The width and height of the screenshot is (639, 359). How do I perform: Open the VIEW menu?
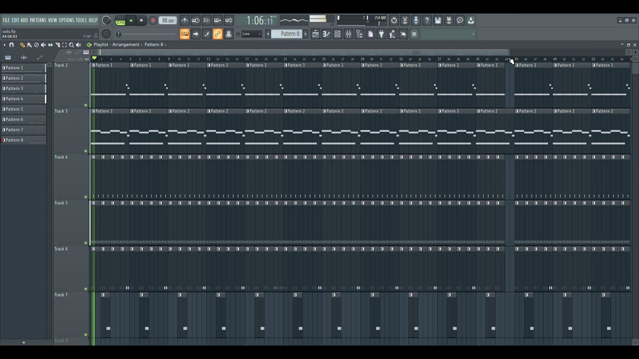coord(52,20)
